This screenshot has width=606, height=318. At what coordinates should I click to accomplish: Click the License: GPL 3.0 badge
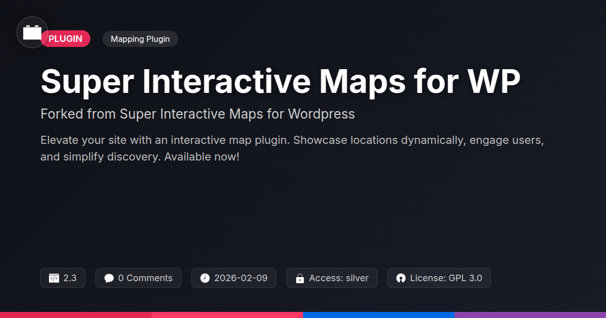click(439, 278)
